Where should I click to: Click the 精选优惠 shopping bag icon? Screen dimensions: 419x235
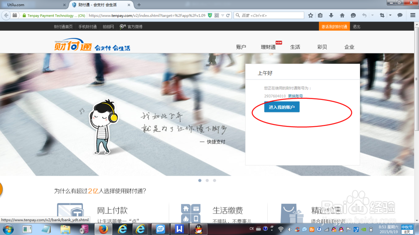[292, 213]
